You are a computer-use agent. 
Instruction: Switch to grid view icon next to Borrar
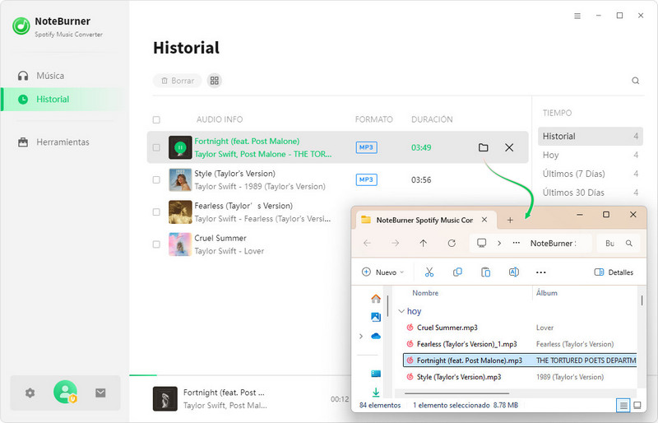coord(215,81)
